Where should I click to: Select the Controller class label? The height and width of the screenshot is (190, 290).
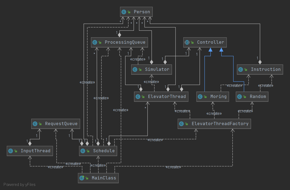click(210, 42)
